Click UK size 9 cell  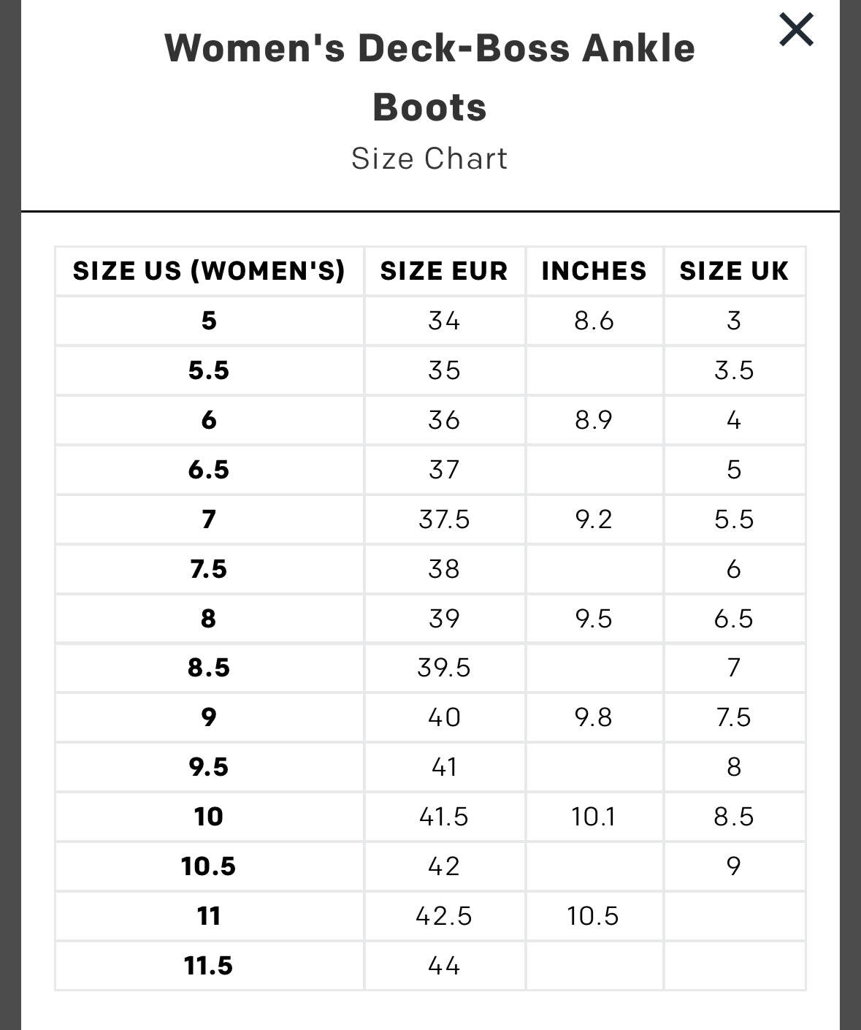(734, 866)
